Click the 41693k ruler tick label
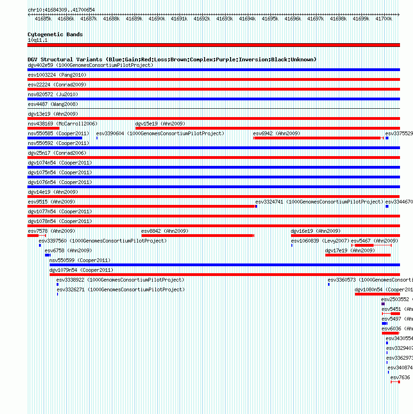The height and width of the screenshot is (414, 413). coord(225,19)
